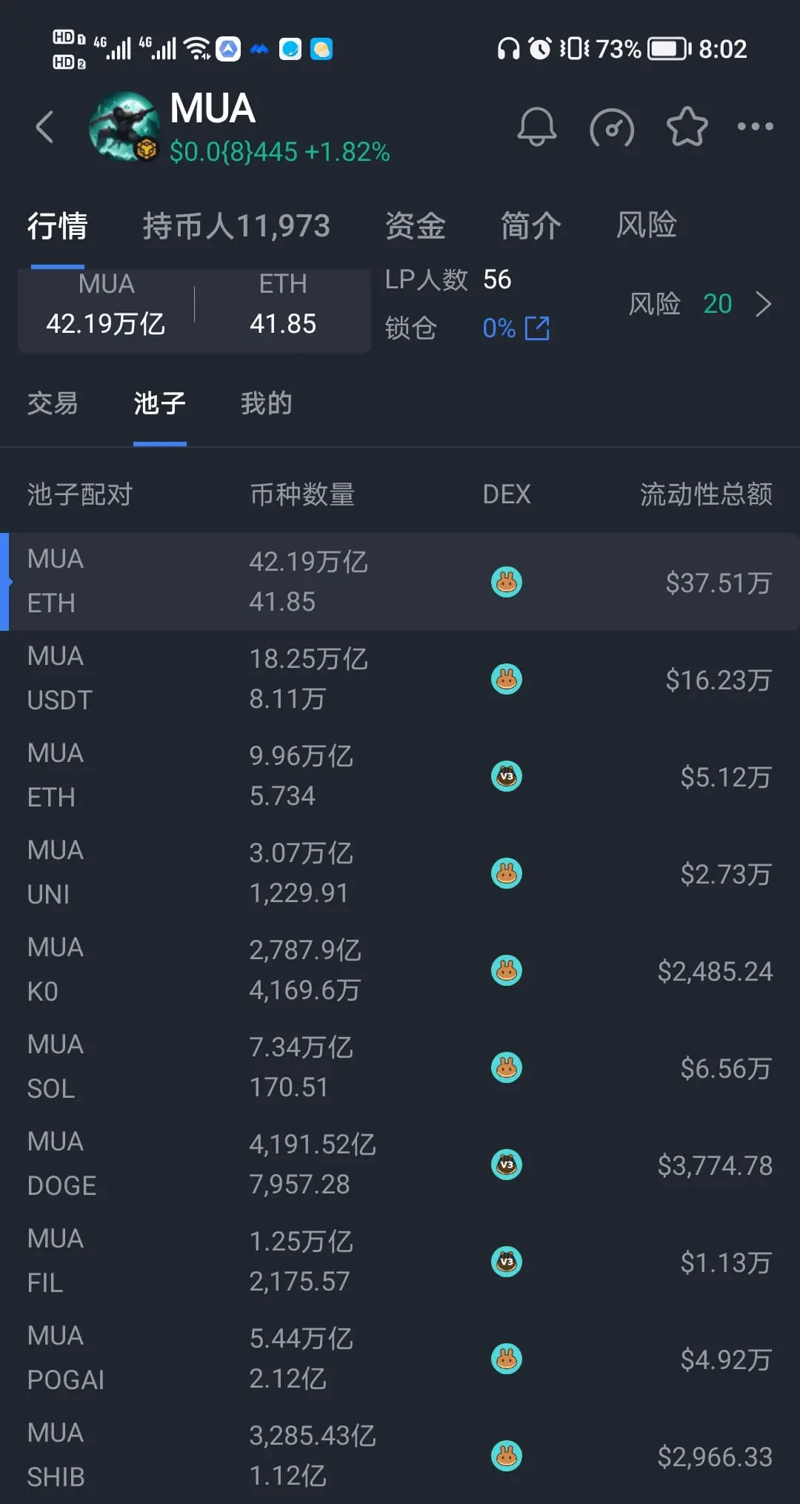The width and height of the screenshot is (800, 1504).
Task: Open the lock-up external link icon
Action: point(537,328)
